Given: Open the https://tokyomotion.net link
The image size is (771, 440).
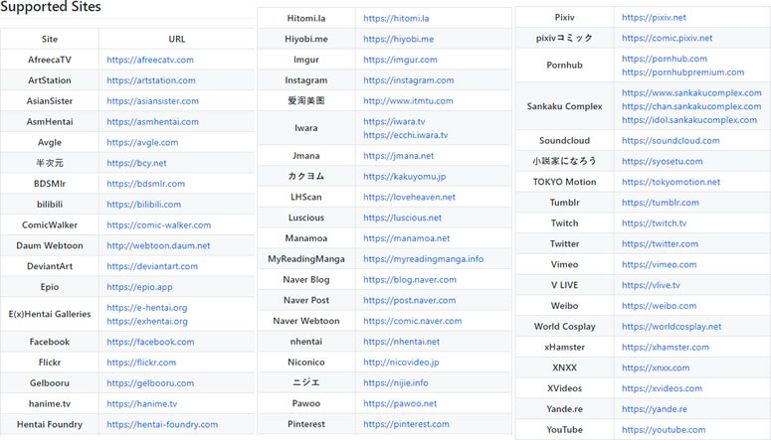Looking at the screenshot, I should tap(671, 181).
